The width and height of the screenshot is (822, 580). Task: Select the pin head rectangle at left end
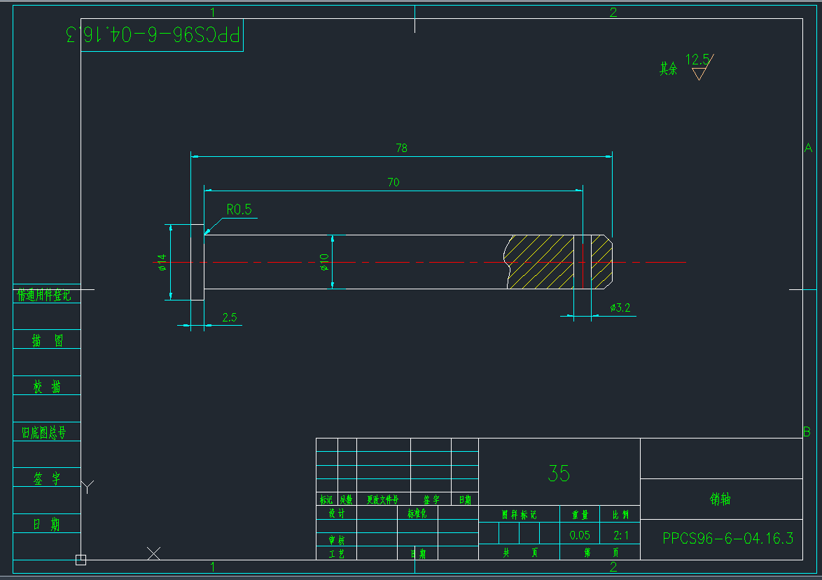pos(197,262)
